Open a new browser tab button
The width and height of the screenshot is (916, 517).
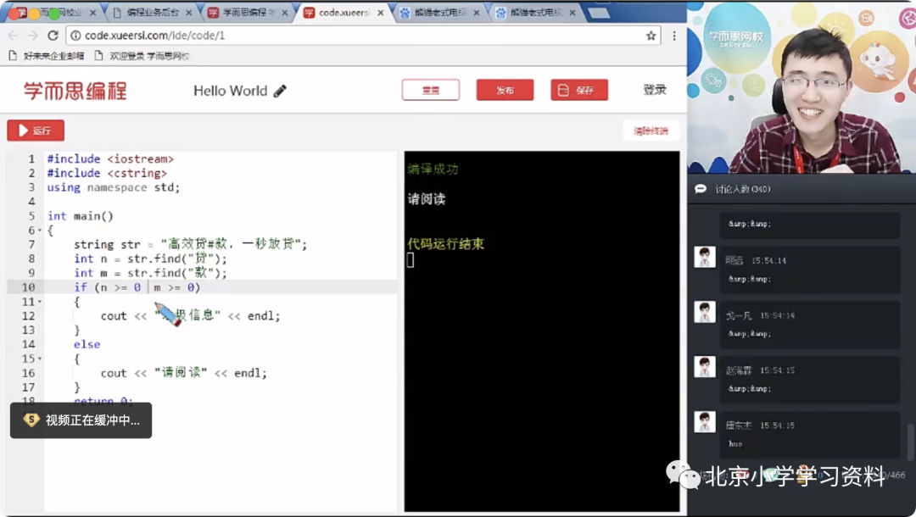click(598, 13)
